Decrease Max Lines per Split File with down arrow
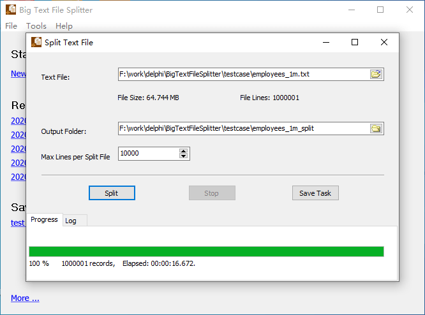Screen dimensions: 425x315 (x=184, y=156)
